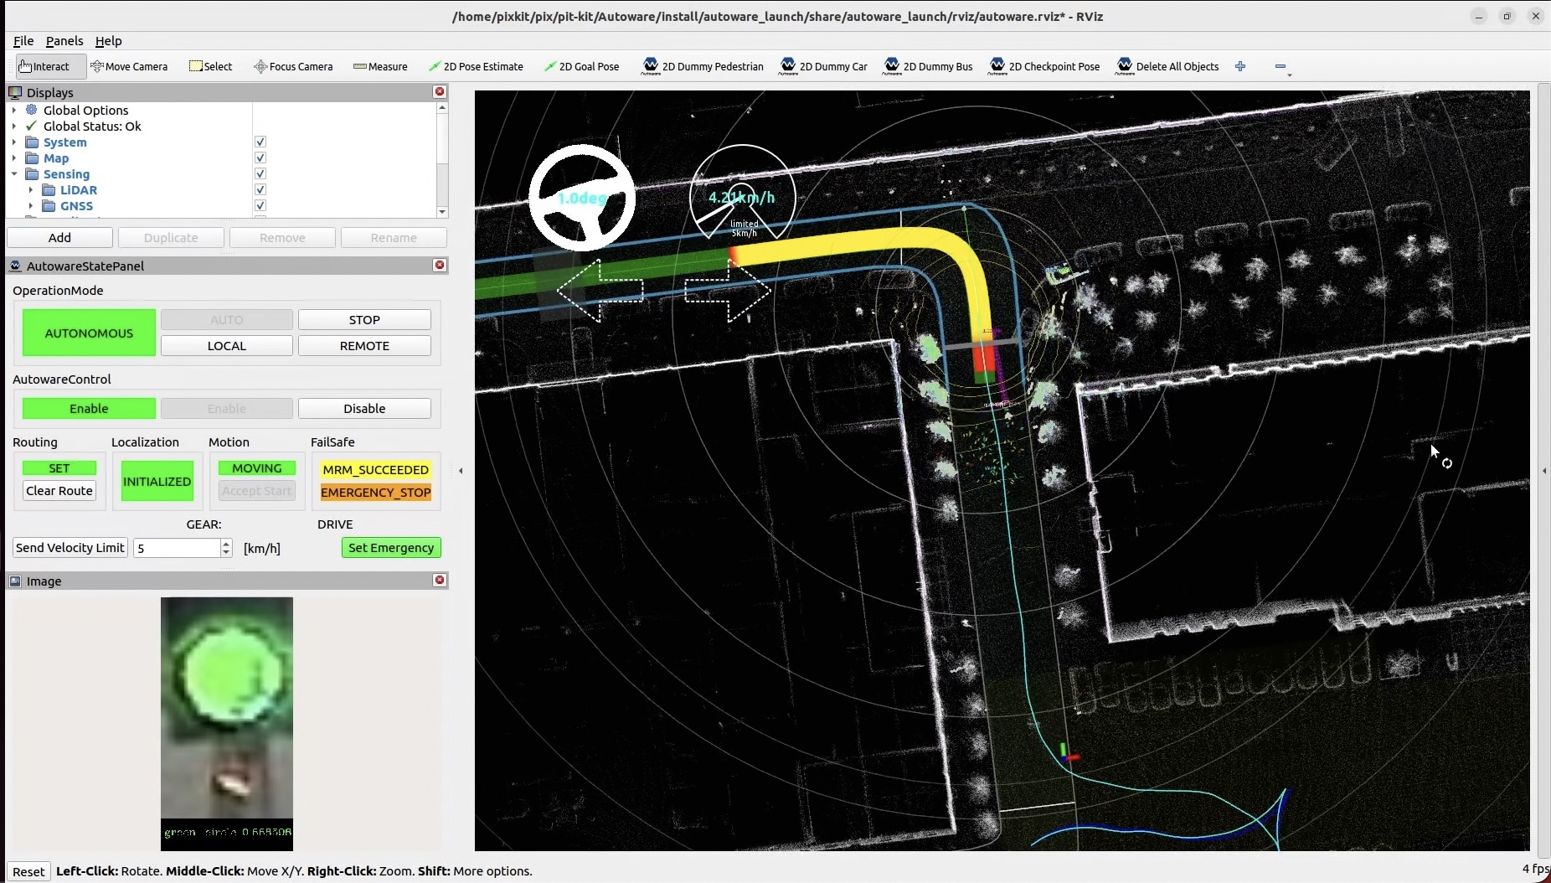1551x883 pixels.
Task: Click the Displays panel monitor icon
Action: [15, 92]
